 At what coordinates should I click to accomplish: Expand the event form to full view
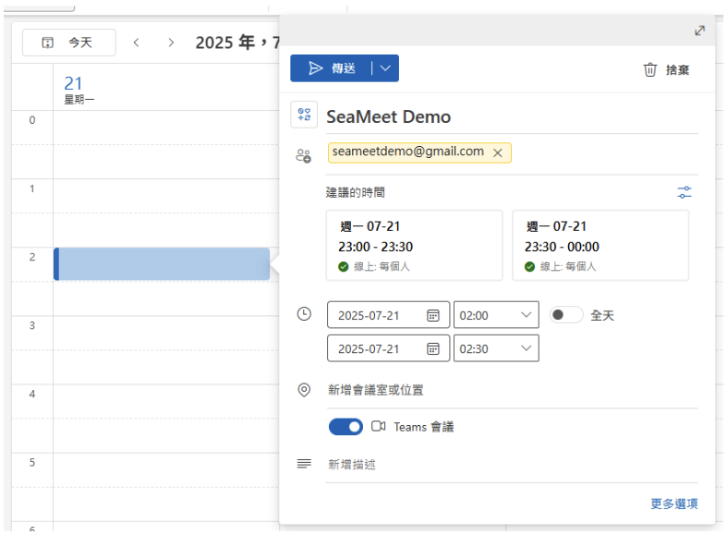[699, 30]
